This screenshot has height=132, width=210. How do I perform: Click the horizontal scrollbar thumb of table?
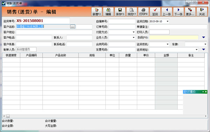8,116
